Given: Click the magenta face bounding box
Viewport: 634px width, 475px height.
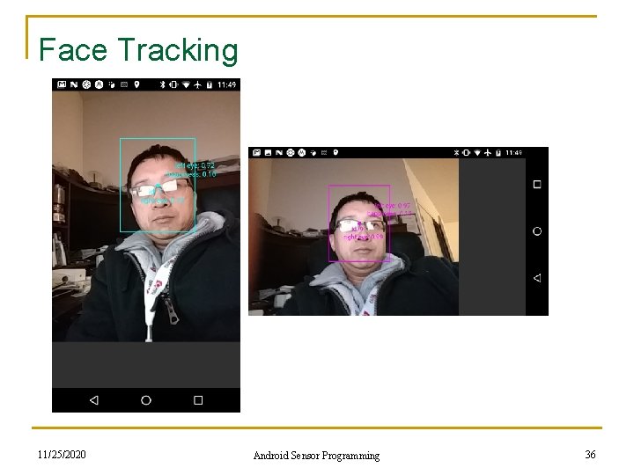Looking at the screenshot, I should [x=359, y=223].
